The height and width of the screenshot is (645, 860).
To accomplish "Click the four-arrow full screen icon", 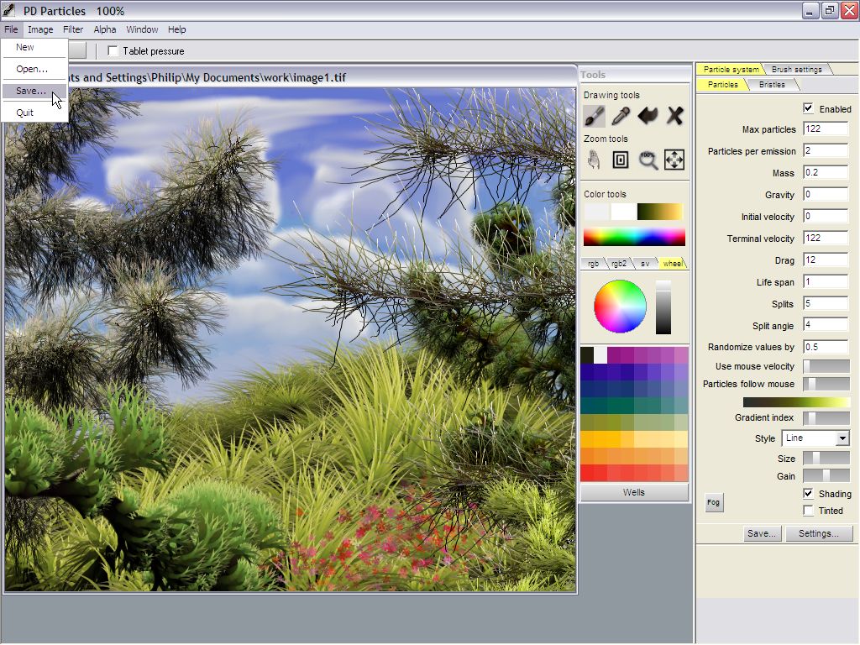I will coord(674,160).
